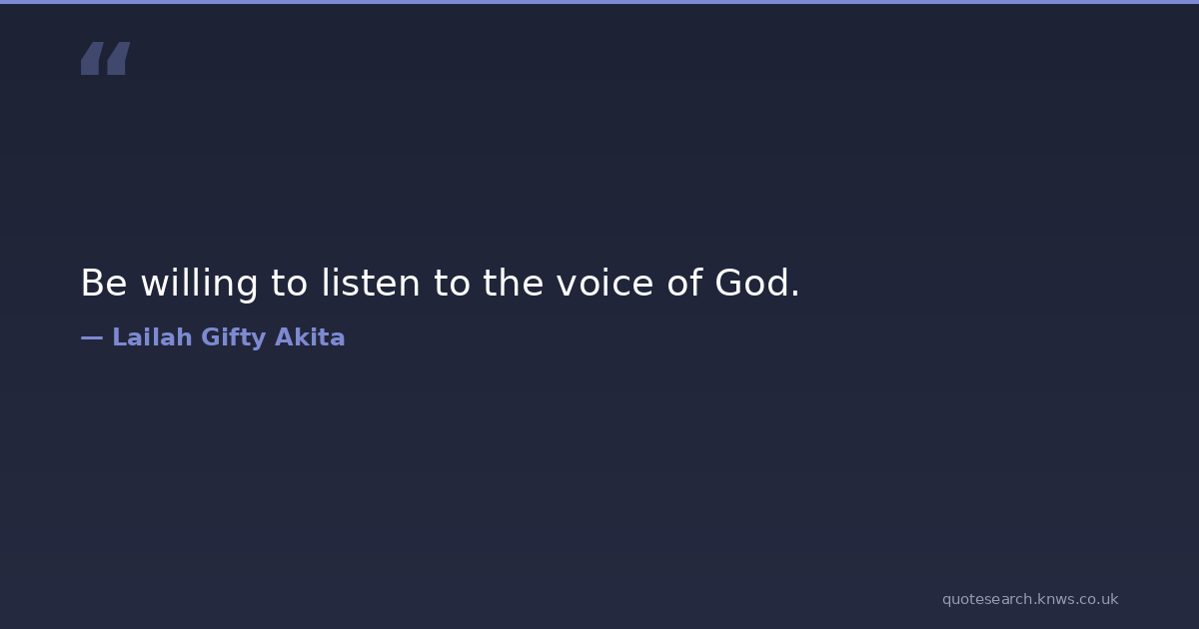Click the word "of" in the quote
1199x629 pixels.
[x=684, y=284]
